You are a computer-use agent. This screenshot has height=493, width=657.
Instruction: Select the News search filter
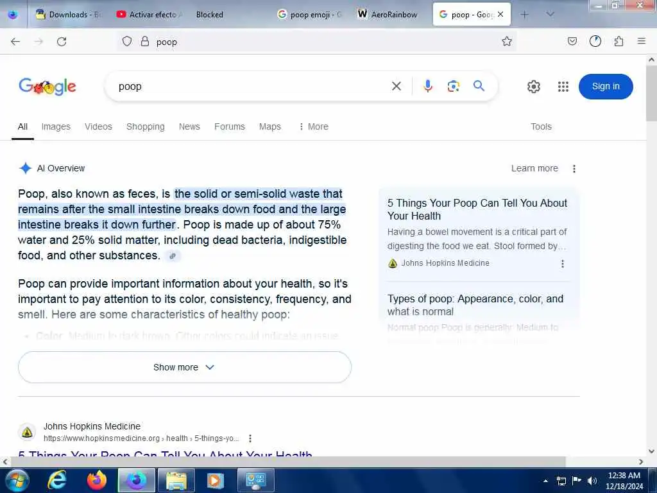[x=189, y=126]
